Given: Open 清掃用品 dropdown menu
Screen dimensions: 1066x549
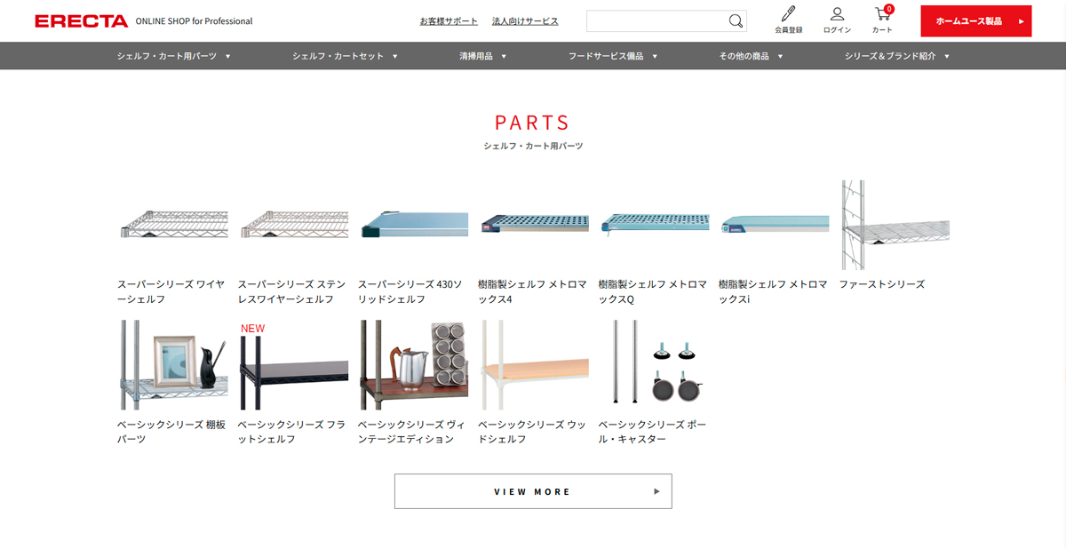Looking at the screenshot, I should 482,56.
